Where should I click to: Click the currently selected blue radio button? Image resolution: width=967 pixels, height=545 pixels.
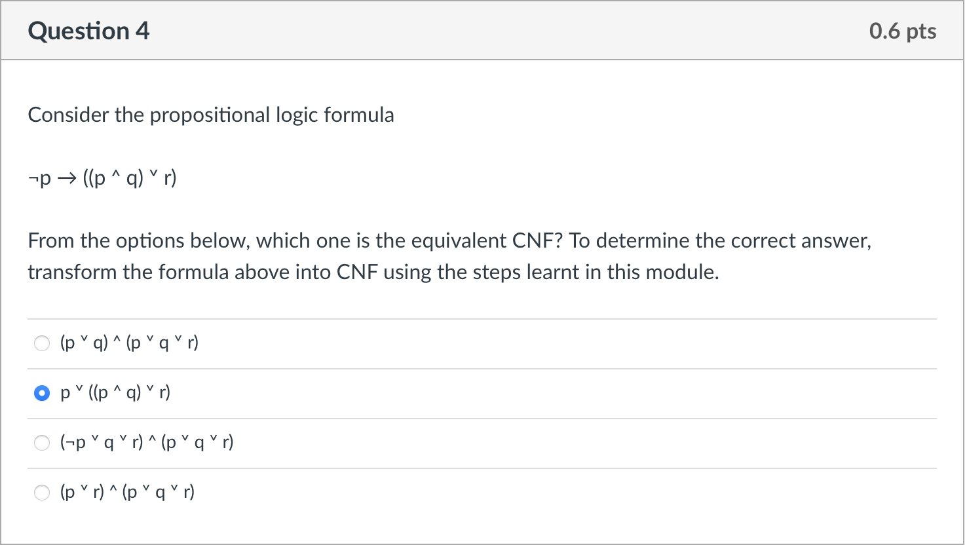41,393
